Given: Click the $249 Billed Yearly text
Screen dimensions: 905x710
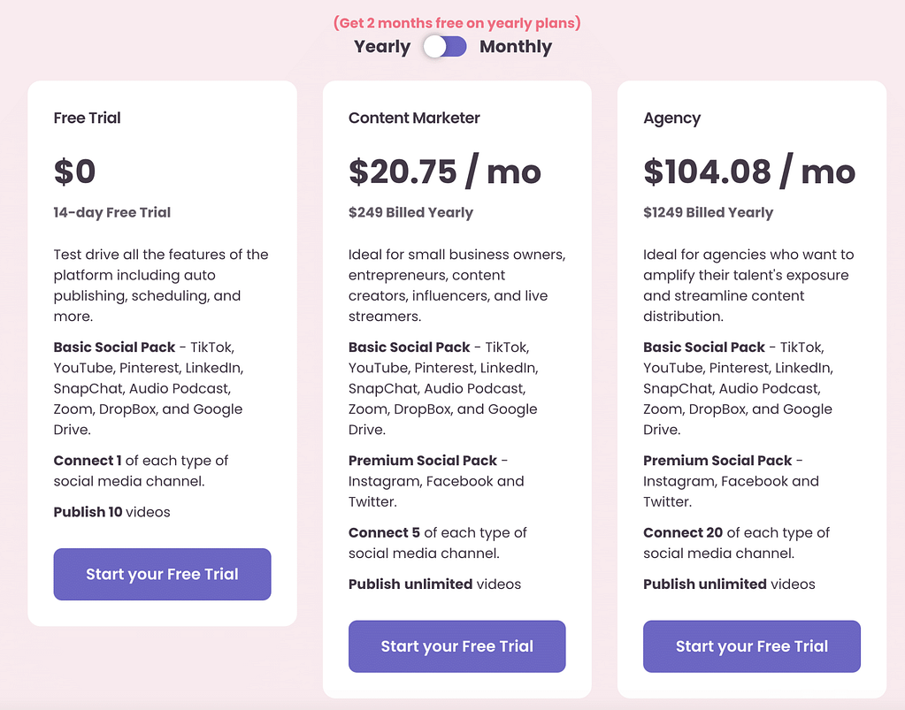Looking at the screenshot, I should click(410, 212).
